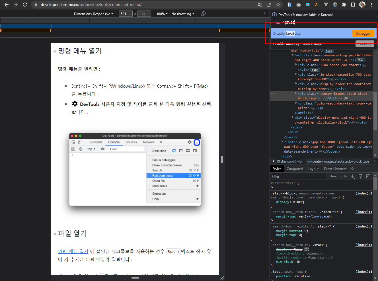378x281 pixels.
Task: Click anchor # before '파일 열기' heading
Action: tap(55, 234)
